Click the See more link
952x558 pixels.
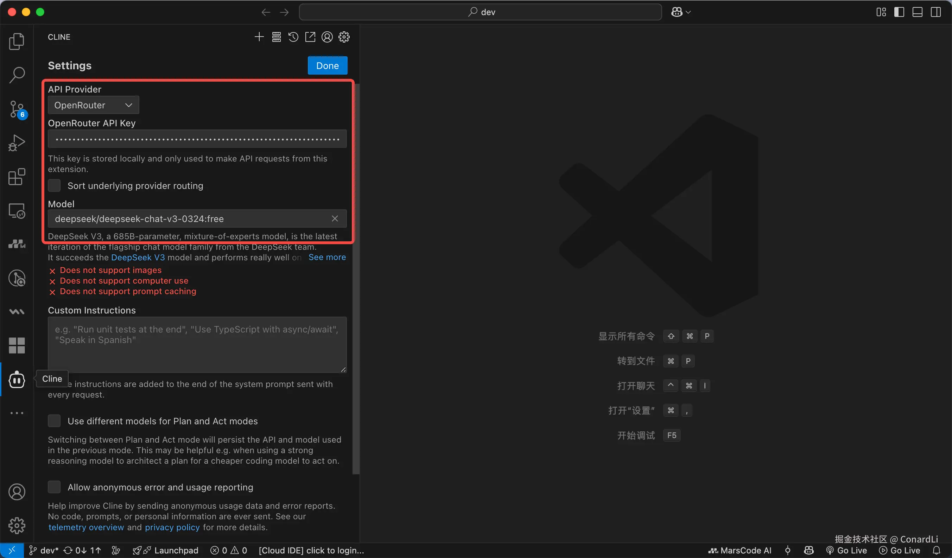point(327,257)
